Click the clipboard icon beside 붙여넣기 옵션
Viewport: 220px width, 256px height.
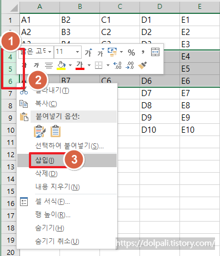[24, 117]
